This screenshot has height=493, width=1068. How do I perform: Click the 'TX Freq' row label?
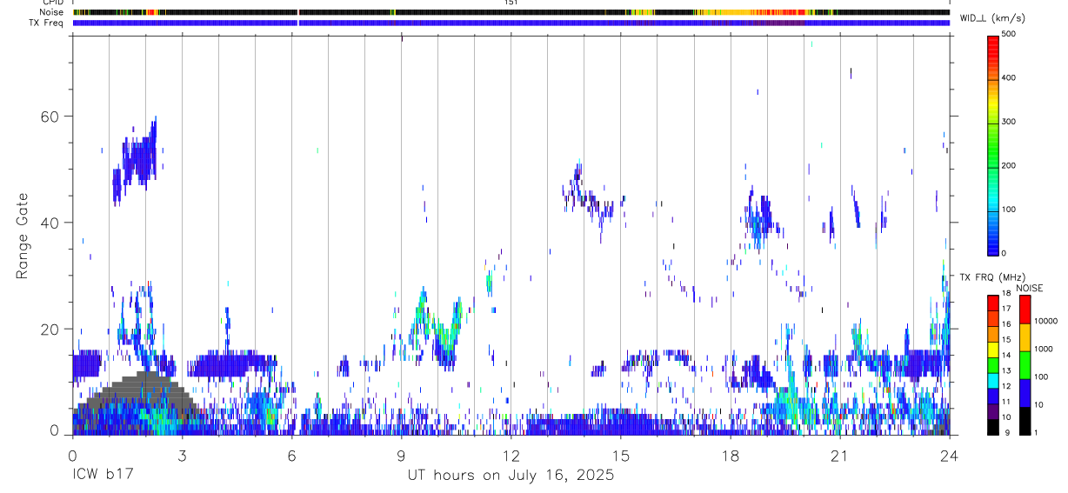click(48, 23)
